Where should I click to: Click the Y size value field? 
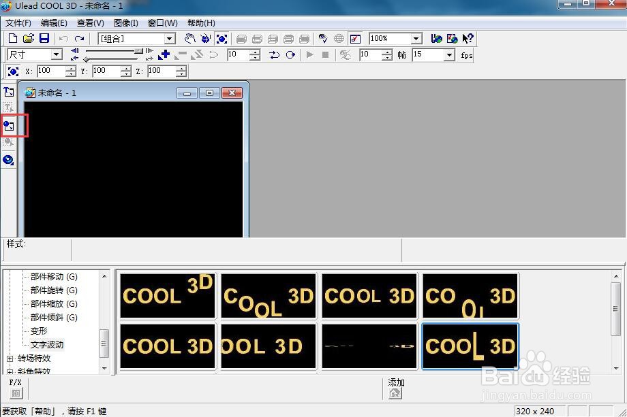pyautogui.click(x=106, y=71)
